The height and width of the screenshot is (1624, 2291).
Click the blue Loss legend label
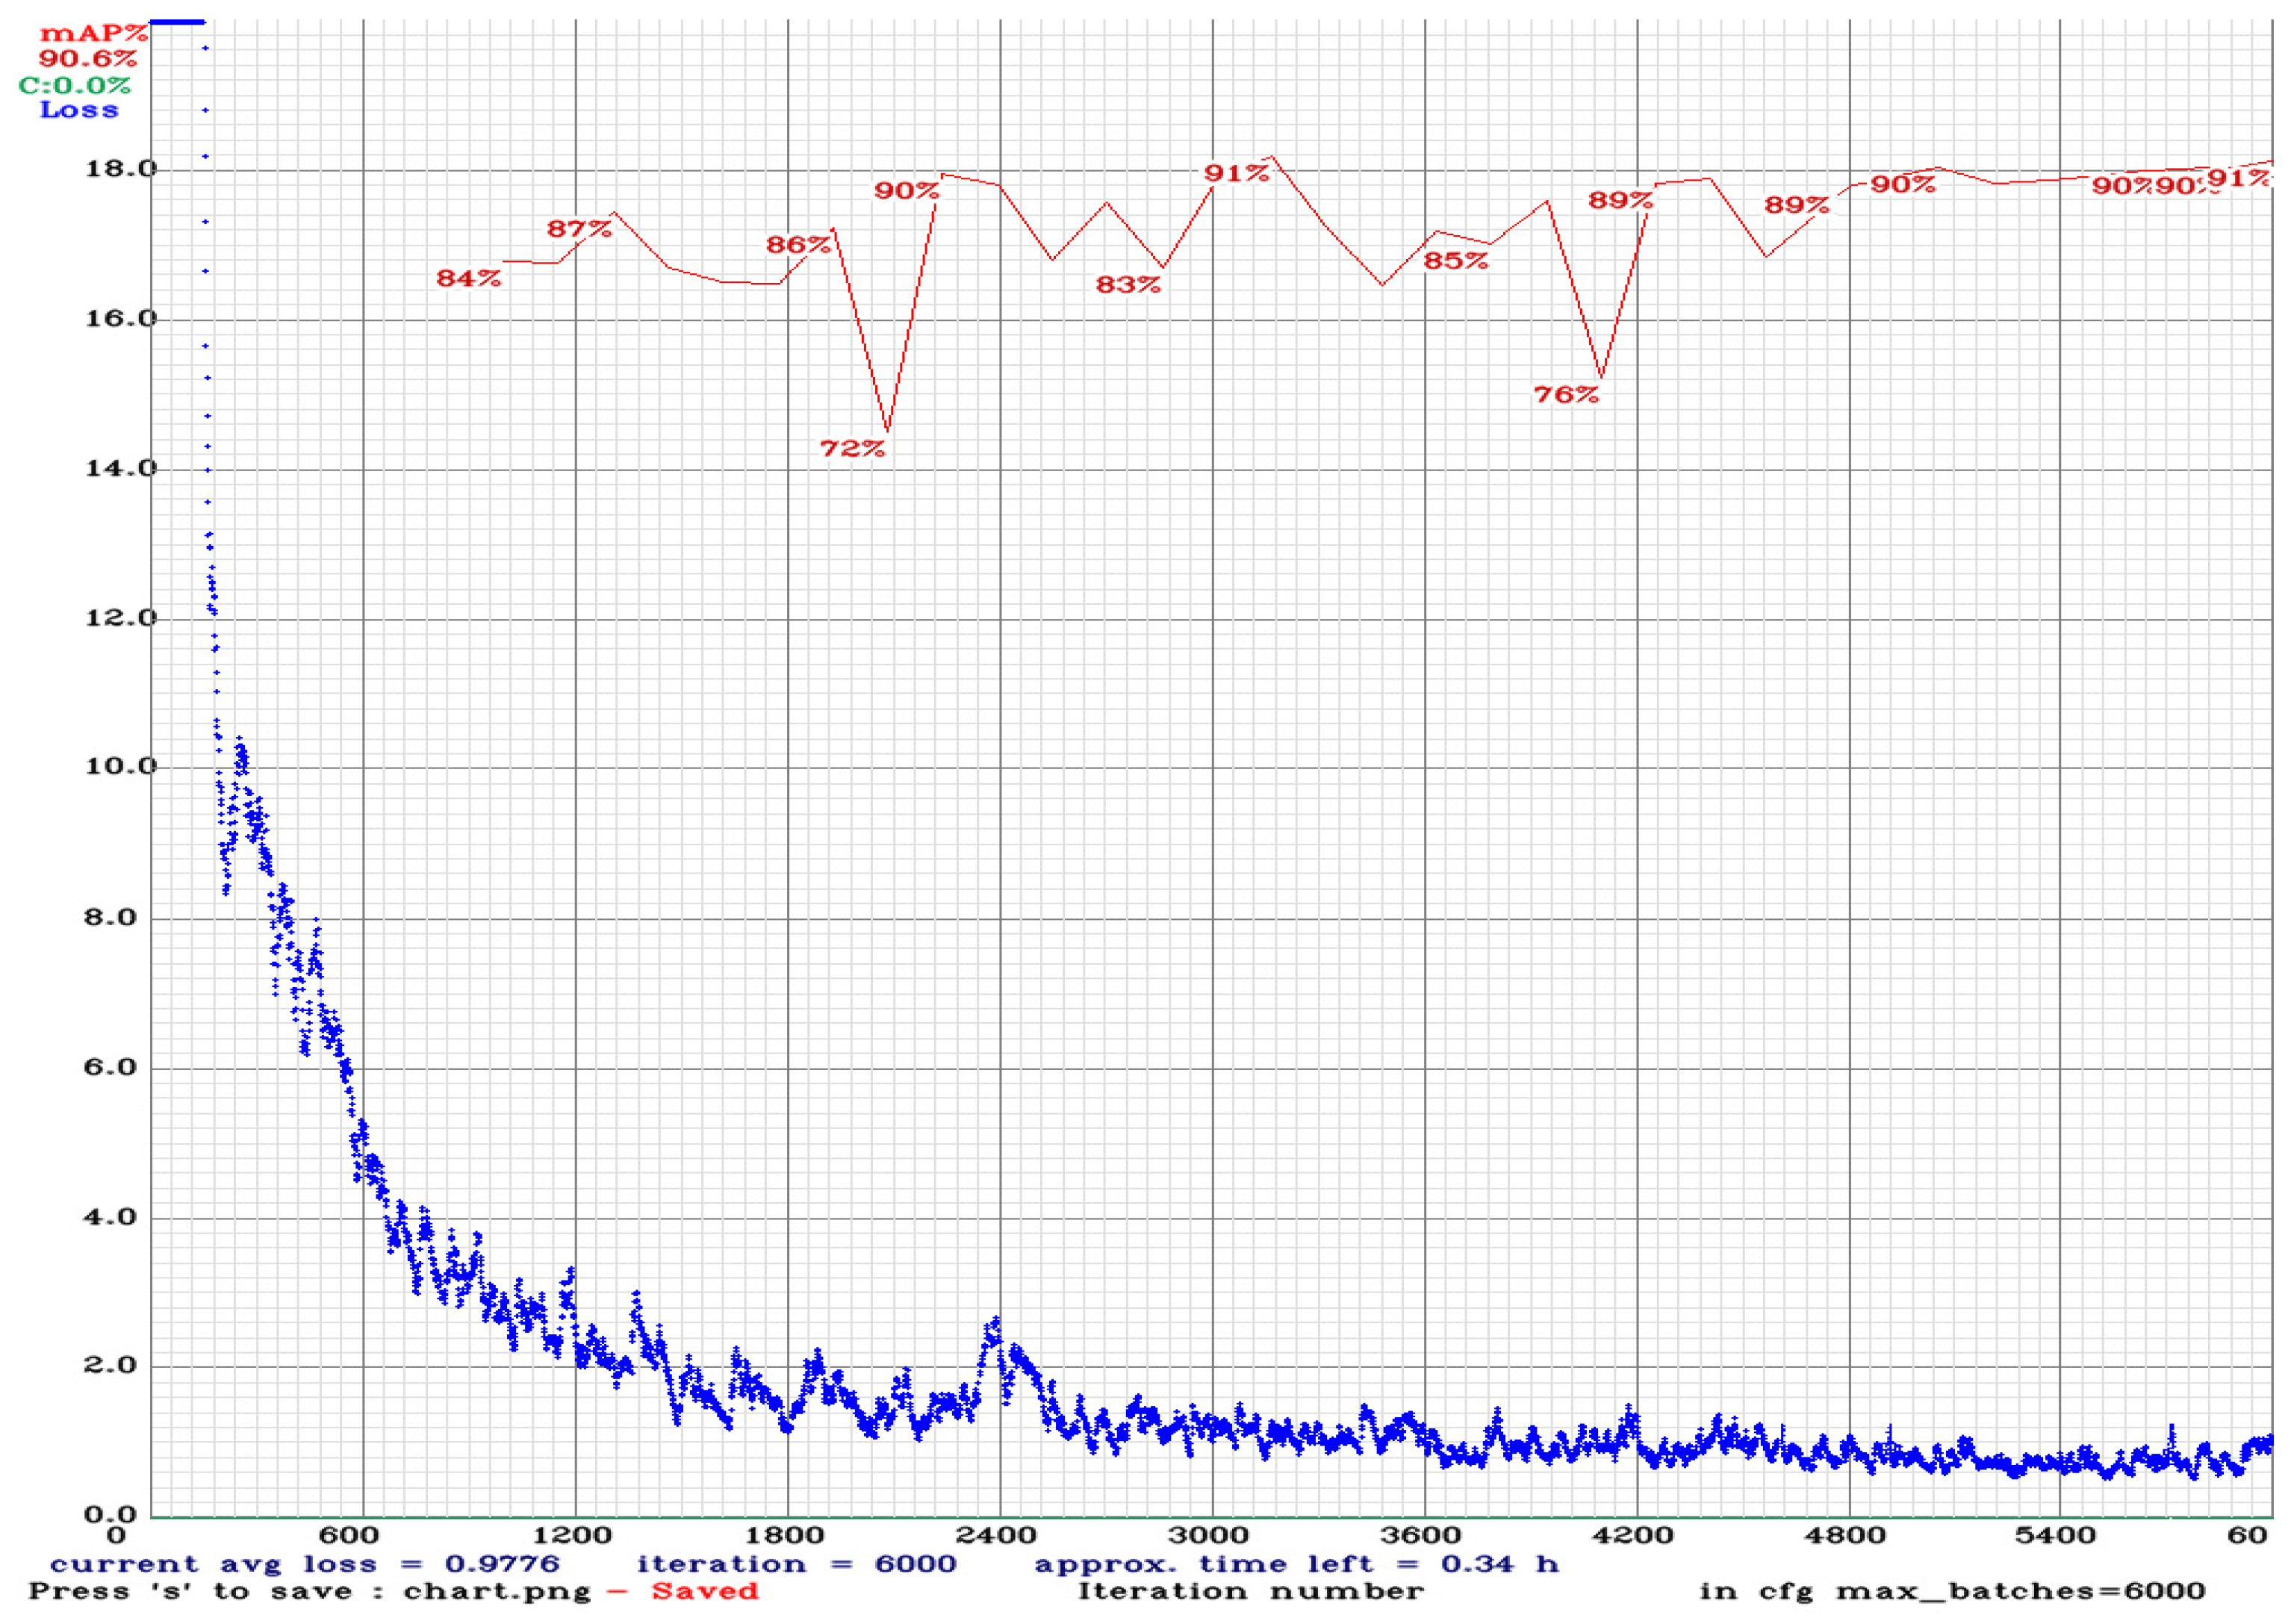79,109
